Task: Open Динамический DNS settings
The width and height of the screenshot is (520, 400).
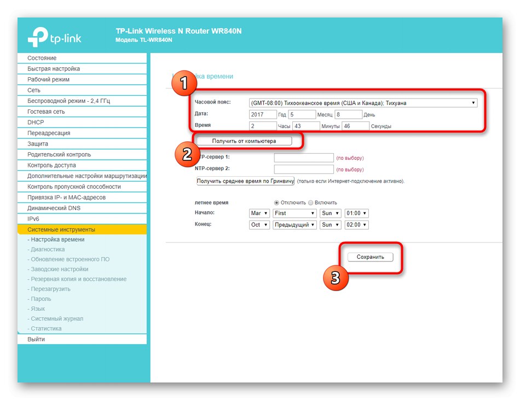Action: pos(82,208)
